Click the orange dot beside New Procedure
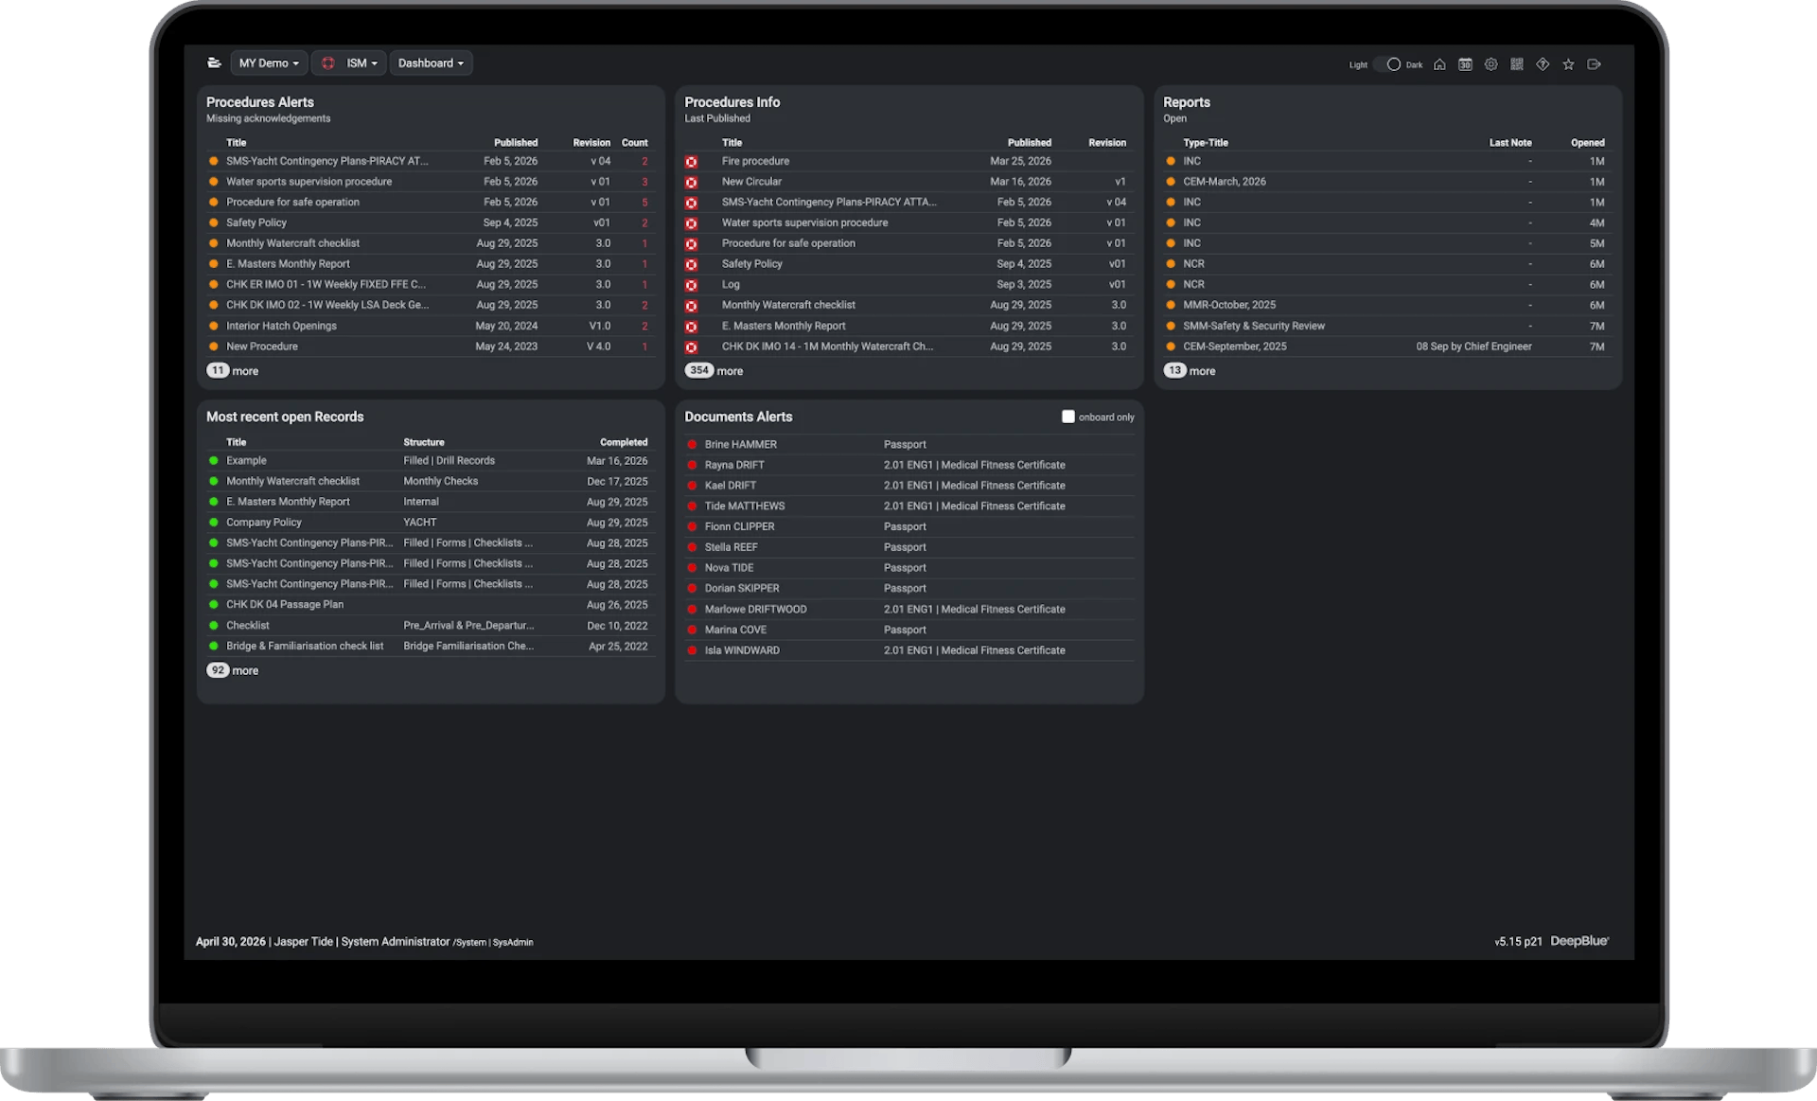This screenshot has width=1817, height=1101. coord(214,346)
